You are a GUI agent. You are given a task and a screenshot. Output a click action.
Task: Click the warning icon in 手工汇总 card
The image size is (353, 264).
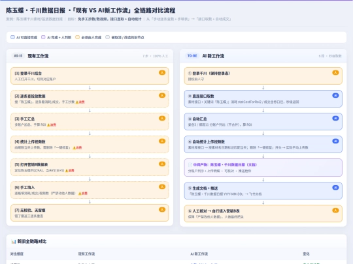pos(48,125)
